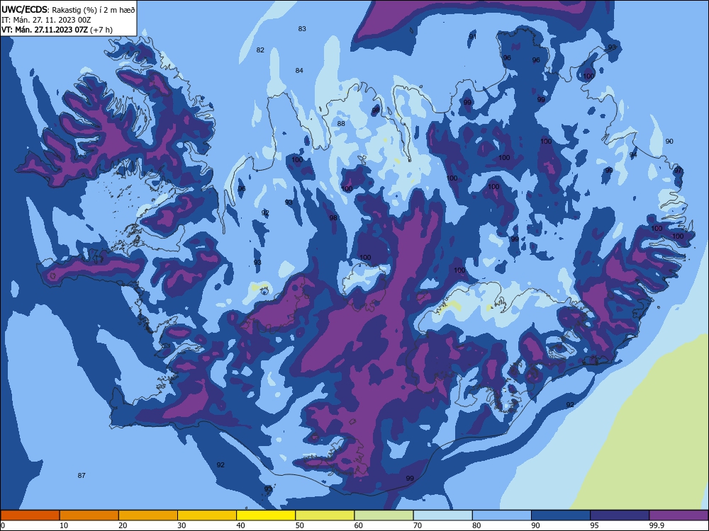
Task: Click the map value '91'
Action: (472, 37)
